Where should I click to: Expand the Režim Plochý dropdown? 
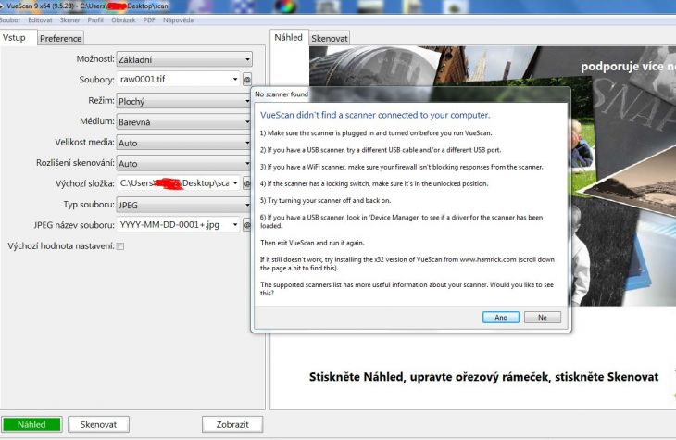click(x=184, y=101)
